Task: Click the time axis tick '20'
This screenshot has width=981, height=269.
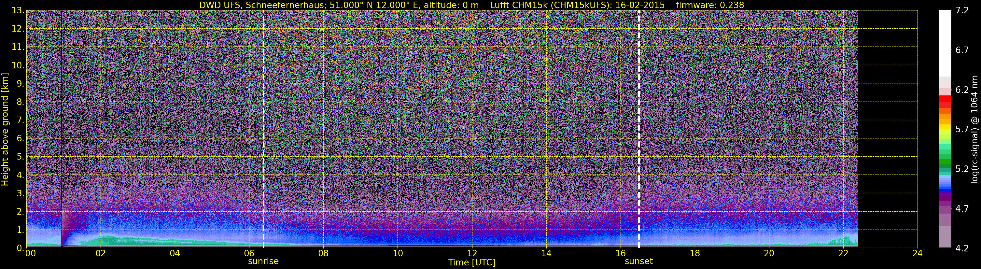Action: click(x=769, y=253)
